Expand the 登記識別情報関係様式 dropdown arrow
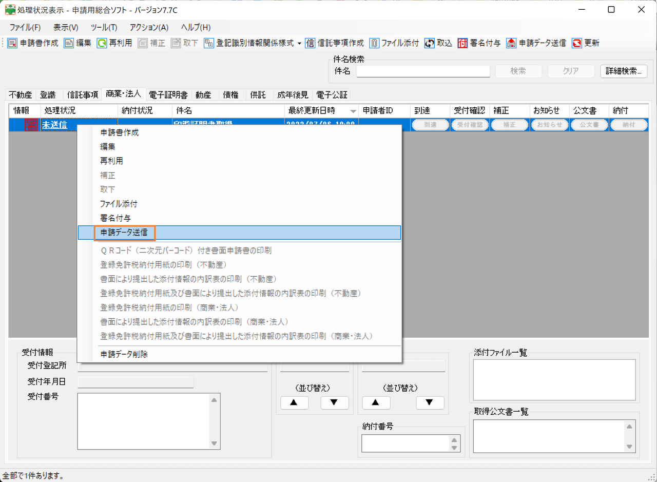 [x=299, y=44]
